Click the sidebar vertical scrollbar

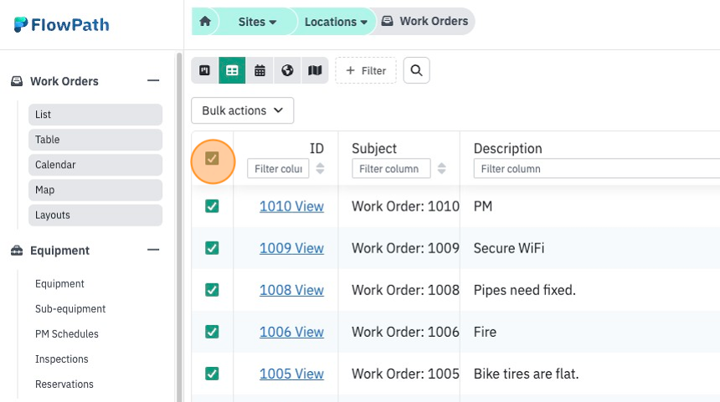pos(179,226)
